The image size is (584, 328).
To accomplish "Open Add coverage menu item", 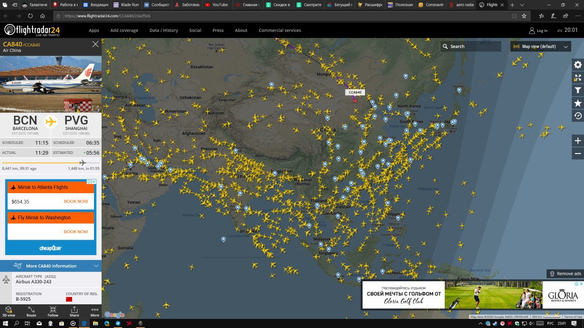I will pos(124,31).
